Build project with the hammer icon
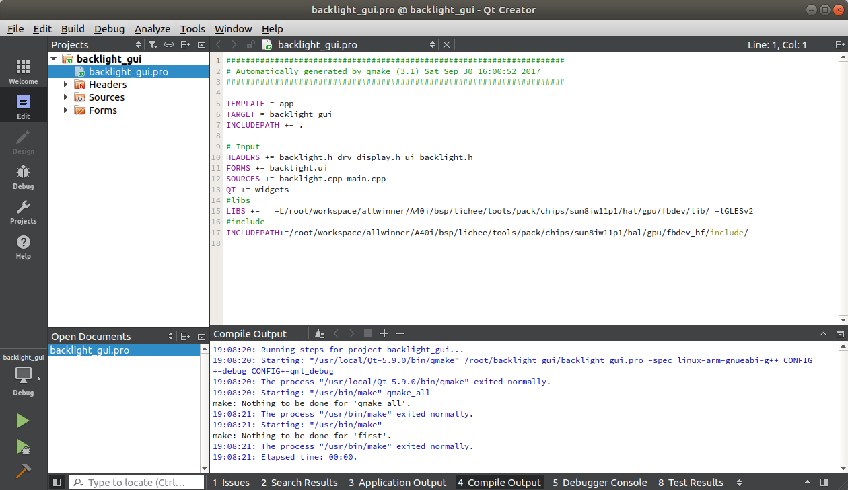This screenshot has height=490, width=848. pyautogui.click(x=24, y=471)
